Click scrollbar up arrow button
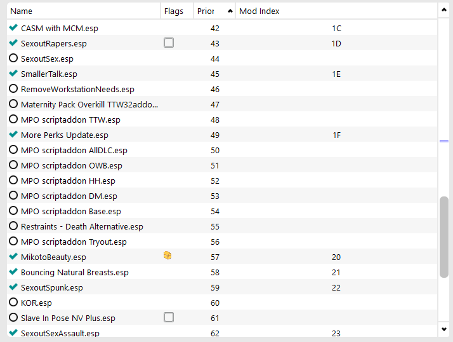Image resolution: width=453 pixels, height=342 pixels. click(444, 10)
